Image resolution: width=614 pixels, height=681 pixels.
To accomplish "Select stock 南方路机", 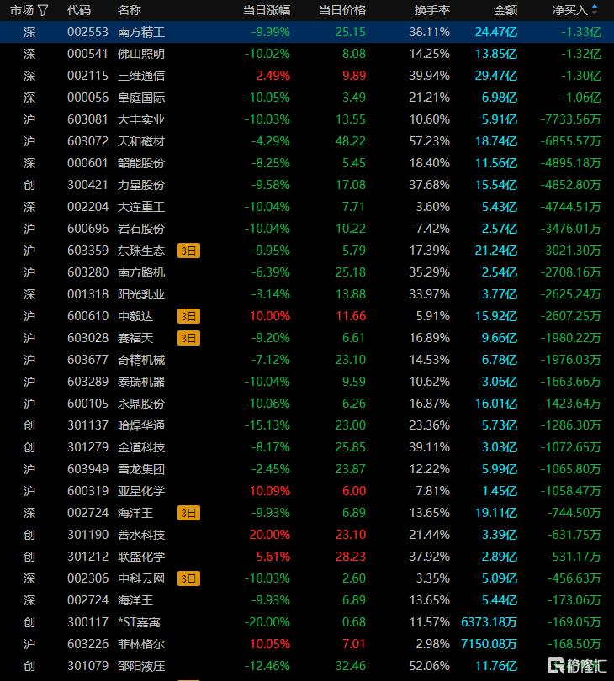I will [x=141, y=272].
